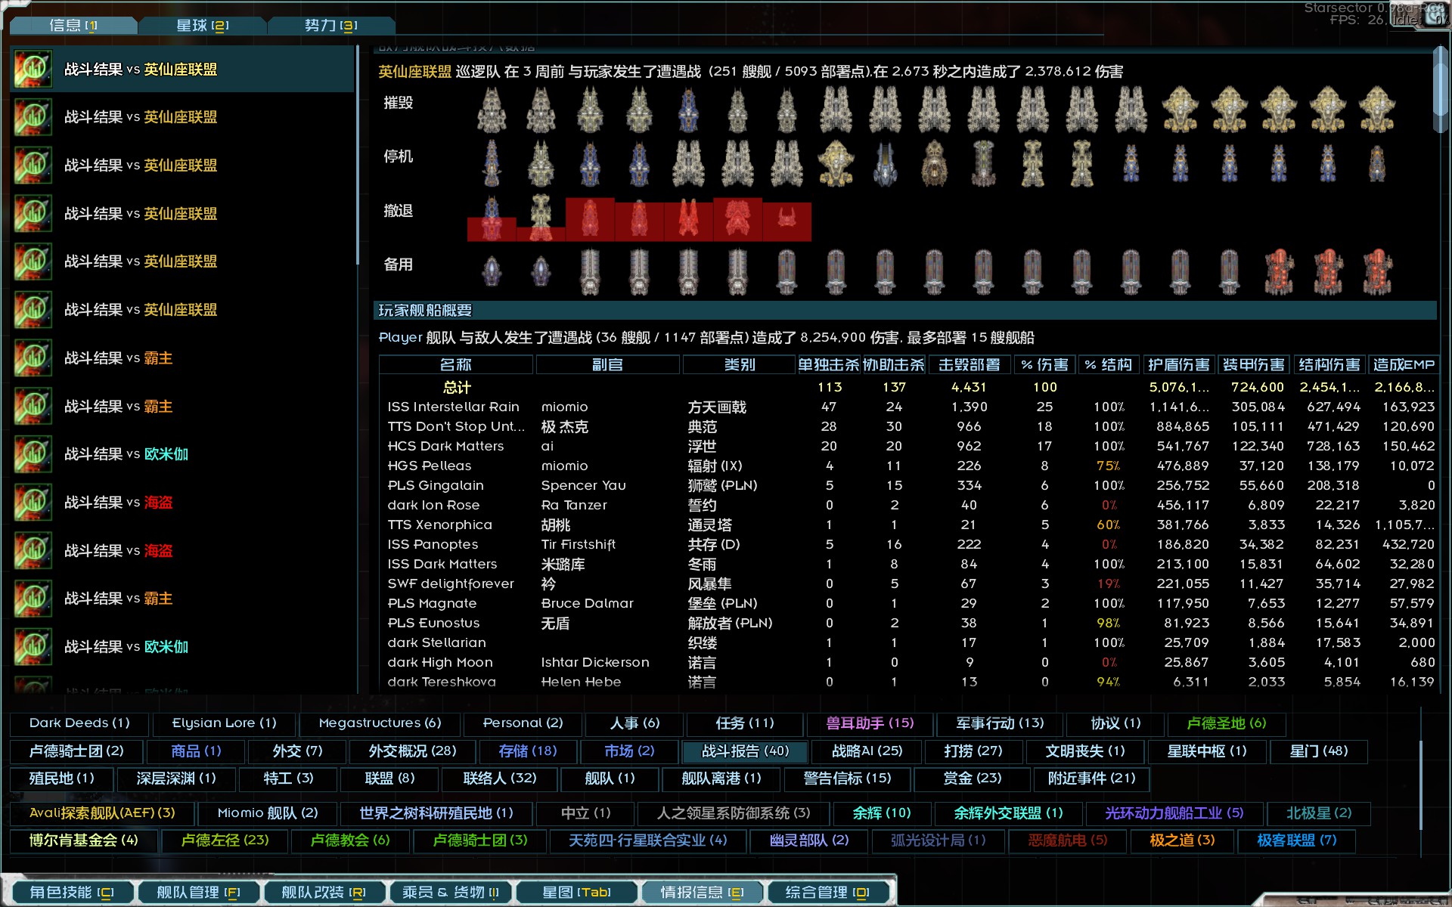Sort by the 单独击杀 column header

pos(829,365)
